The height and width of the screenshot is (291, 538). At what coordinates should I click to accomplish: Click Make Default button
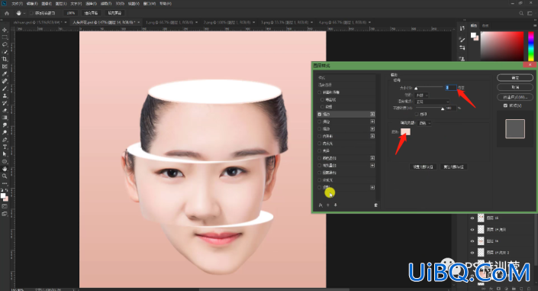[423, 167]
